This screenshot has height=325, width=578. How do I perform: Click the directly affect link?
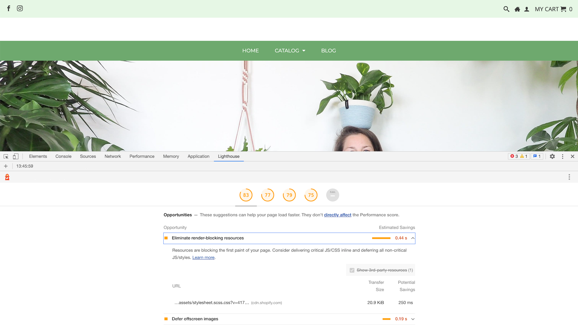(337, 214)
